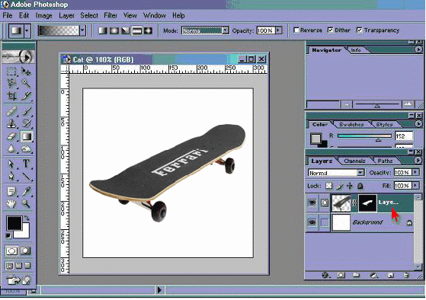Choose the Zoom magnifier tool
426x300 pixels.
27,203
